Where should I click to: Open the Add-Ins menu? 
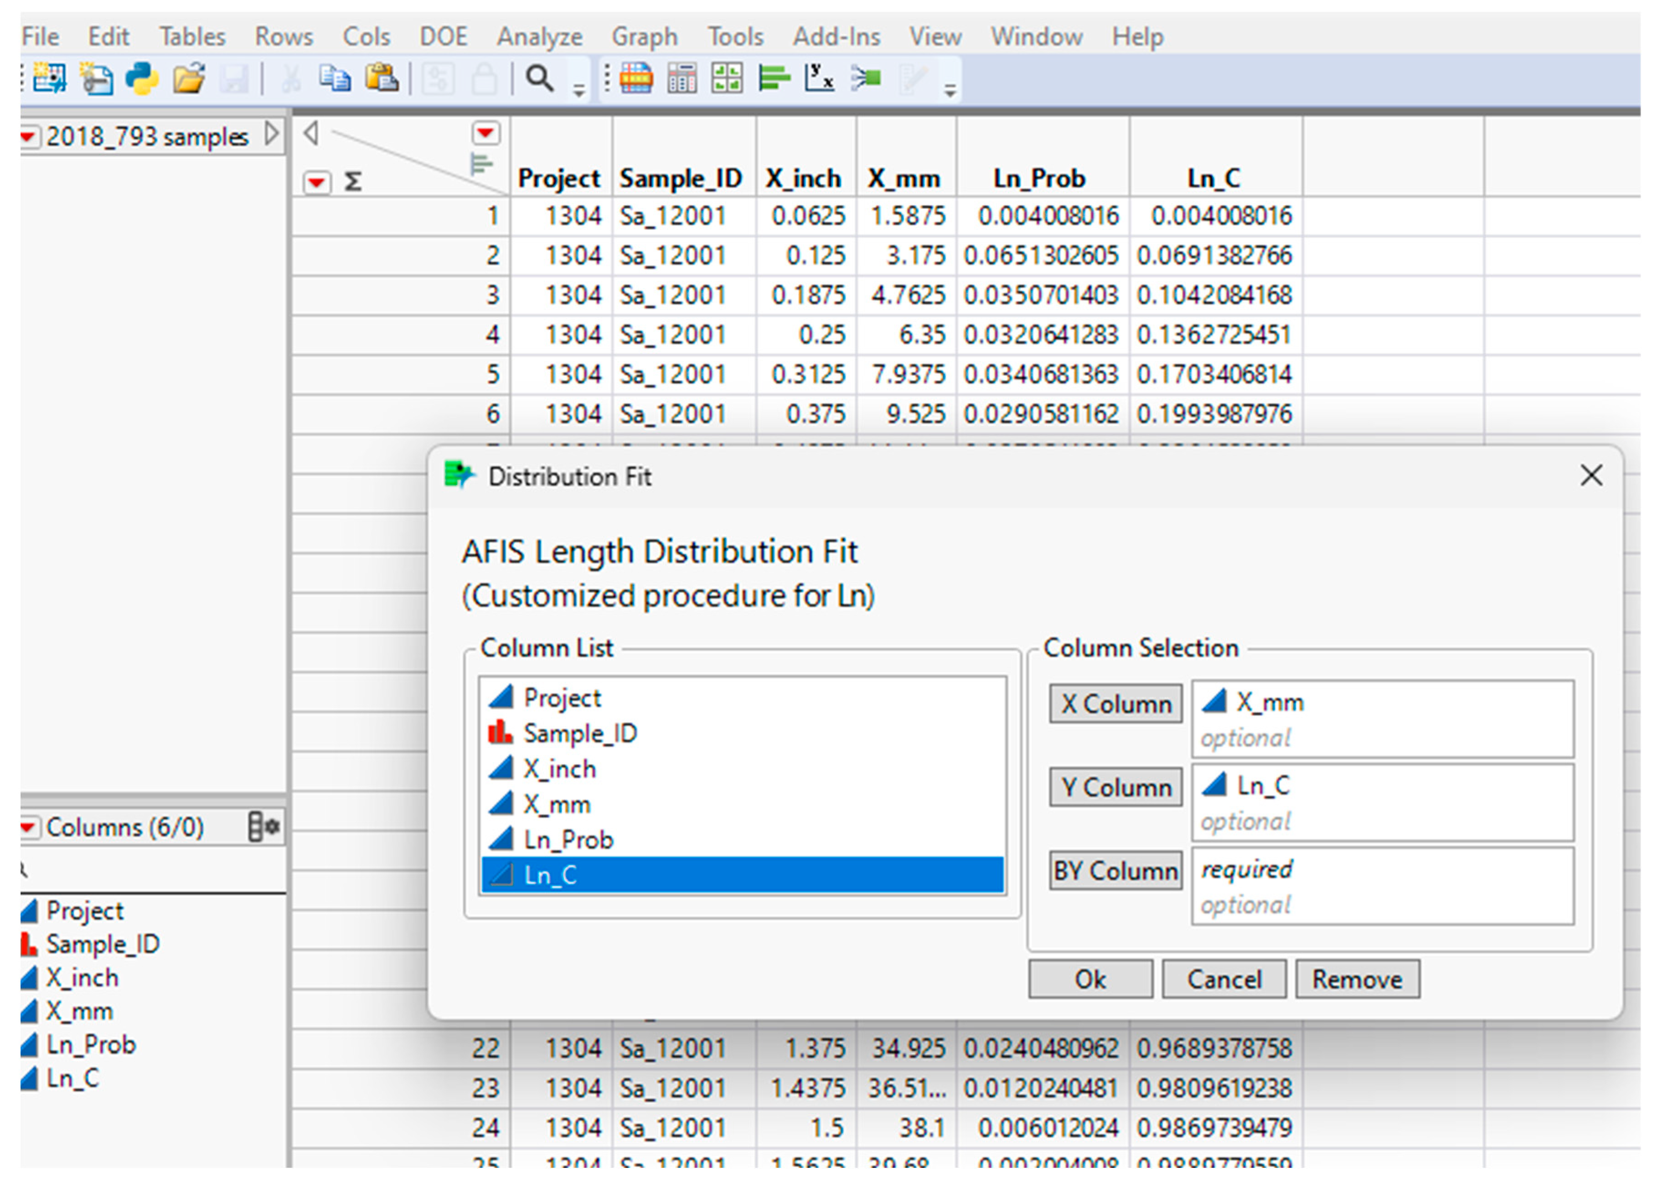point(836,36)
